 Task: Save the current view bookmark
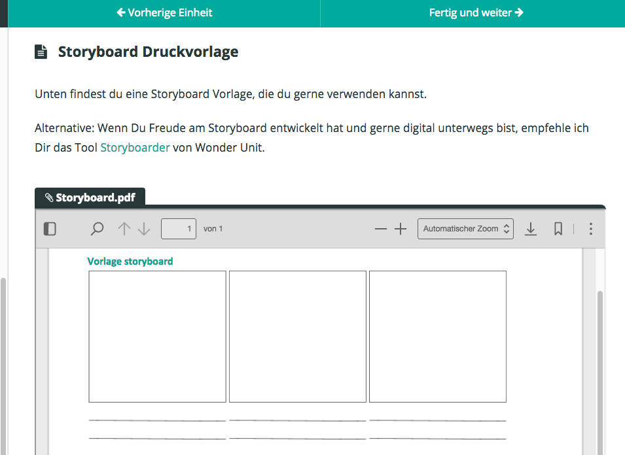pos(558,229)
